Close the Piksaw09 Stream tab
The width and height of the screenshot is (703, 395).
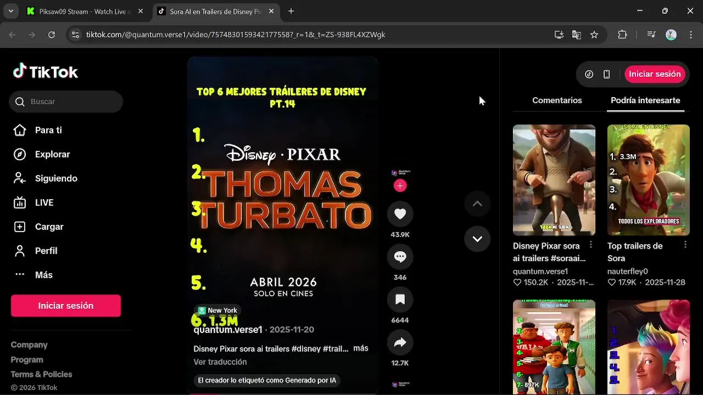(x=141, y=11)
